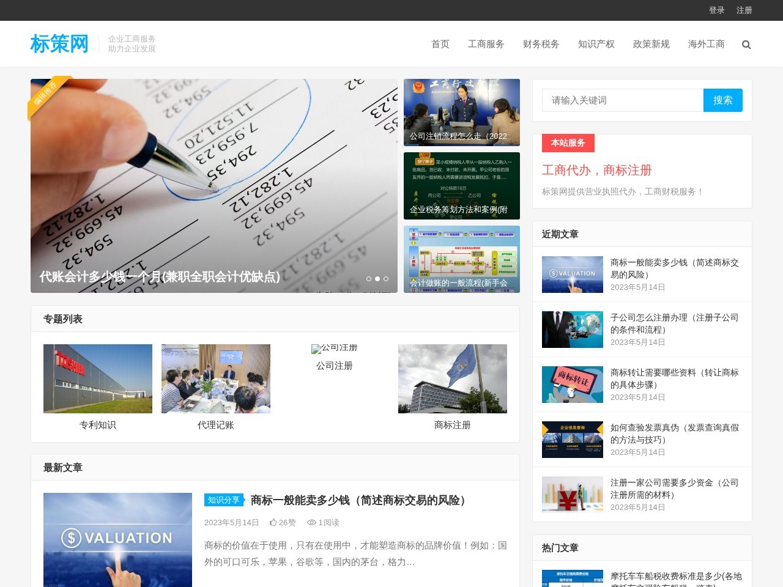Click the 搜索 search button
Viewport: 783px width, 587px height.
[722, 100]
